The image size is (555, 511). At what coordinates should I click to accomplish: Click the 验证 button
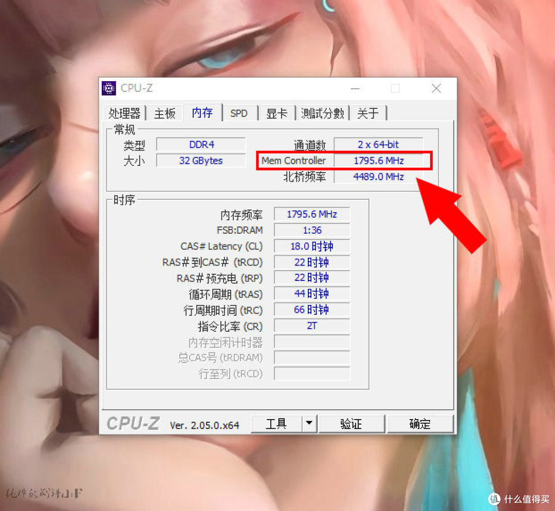click(x=351, y=424)
